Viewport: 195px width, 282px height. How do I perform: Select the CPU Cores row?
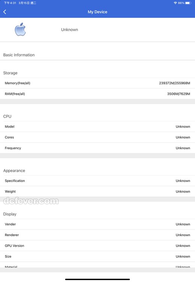(97, 137)
